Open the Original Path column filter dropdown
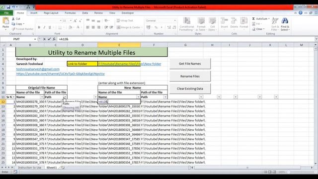The height and width of the screenshot is (179, 318). coord(65,97)
